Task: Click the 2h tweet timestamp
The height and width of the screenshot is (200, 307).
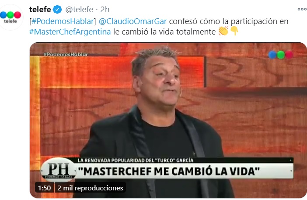Action: 105,9
